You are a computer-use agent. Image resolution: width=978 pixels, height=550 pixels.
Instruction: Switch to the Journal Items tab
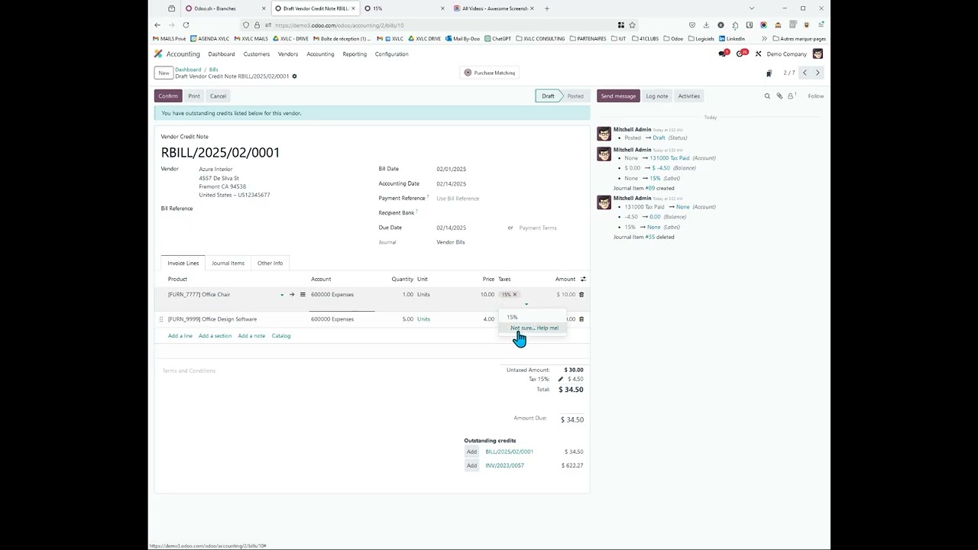click(x=228, y=263)
